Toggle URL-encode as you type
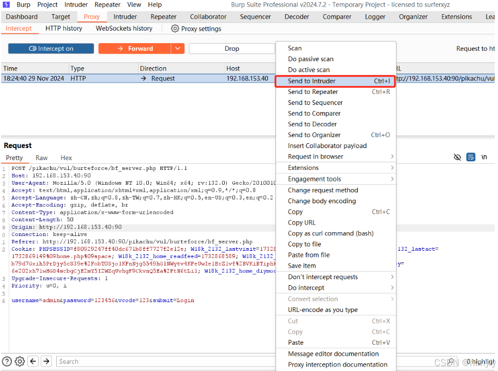 click(335, 310)
